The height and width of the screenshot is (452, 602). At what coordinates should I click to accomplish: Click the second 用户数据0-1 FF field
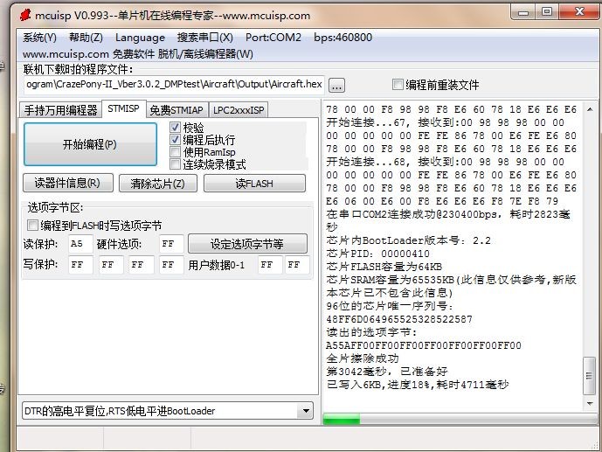point(297,265)
